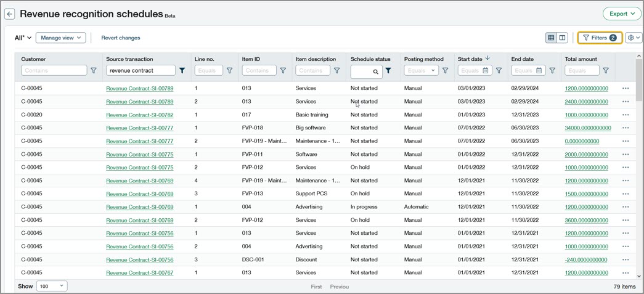Image resolution: width=644 pixels, height=294 pixels.
Task: Click filter funnel icon for Start date column
Action: pyautogui.click(x=499, y=71)
